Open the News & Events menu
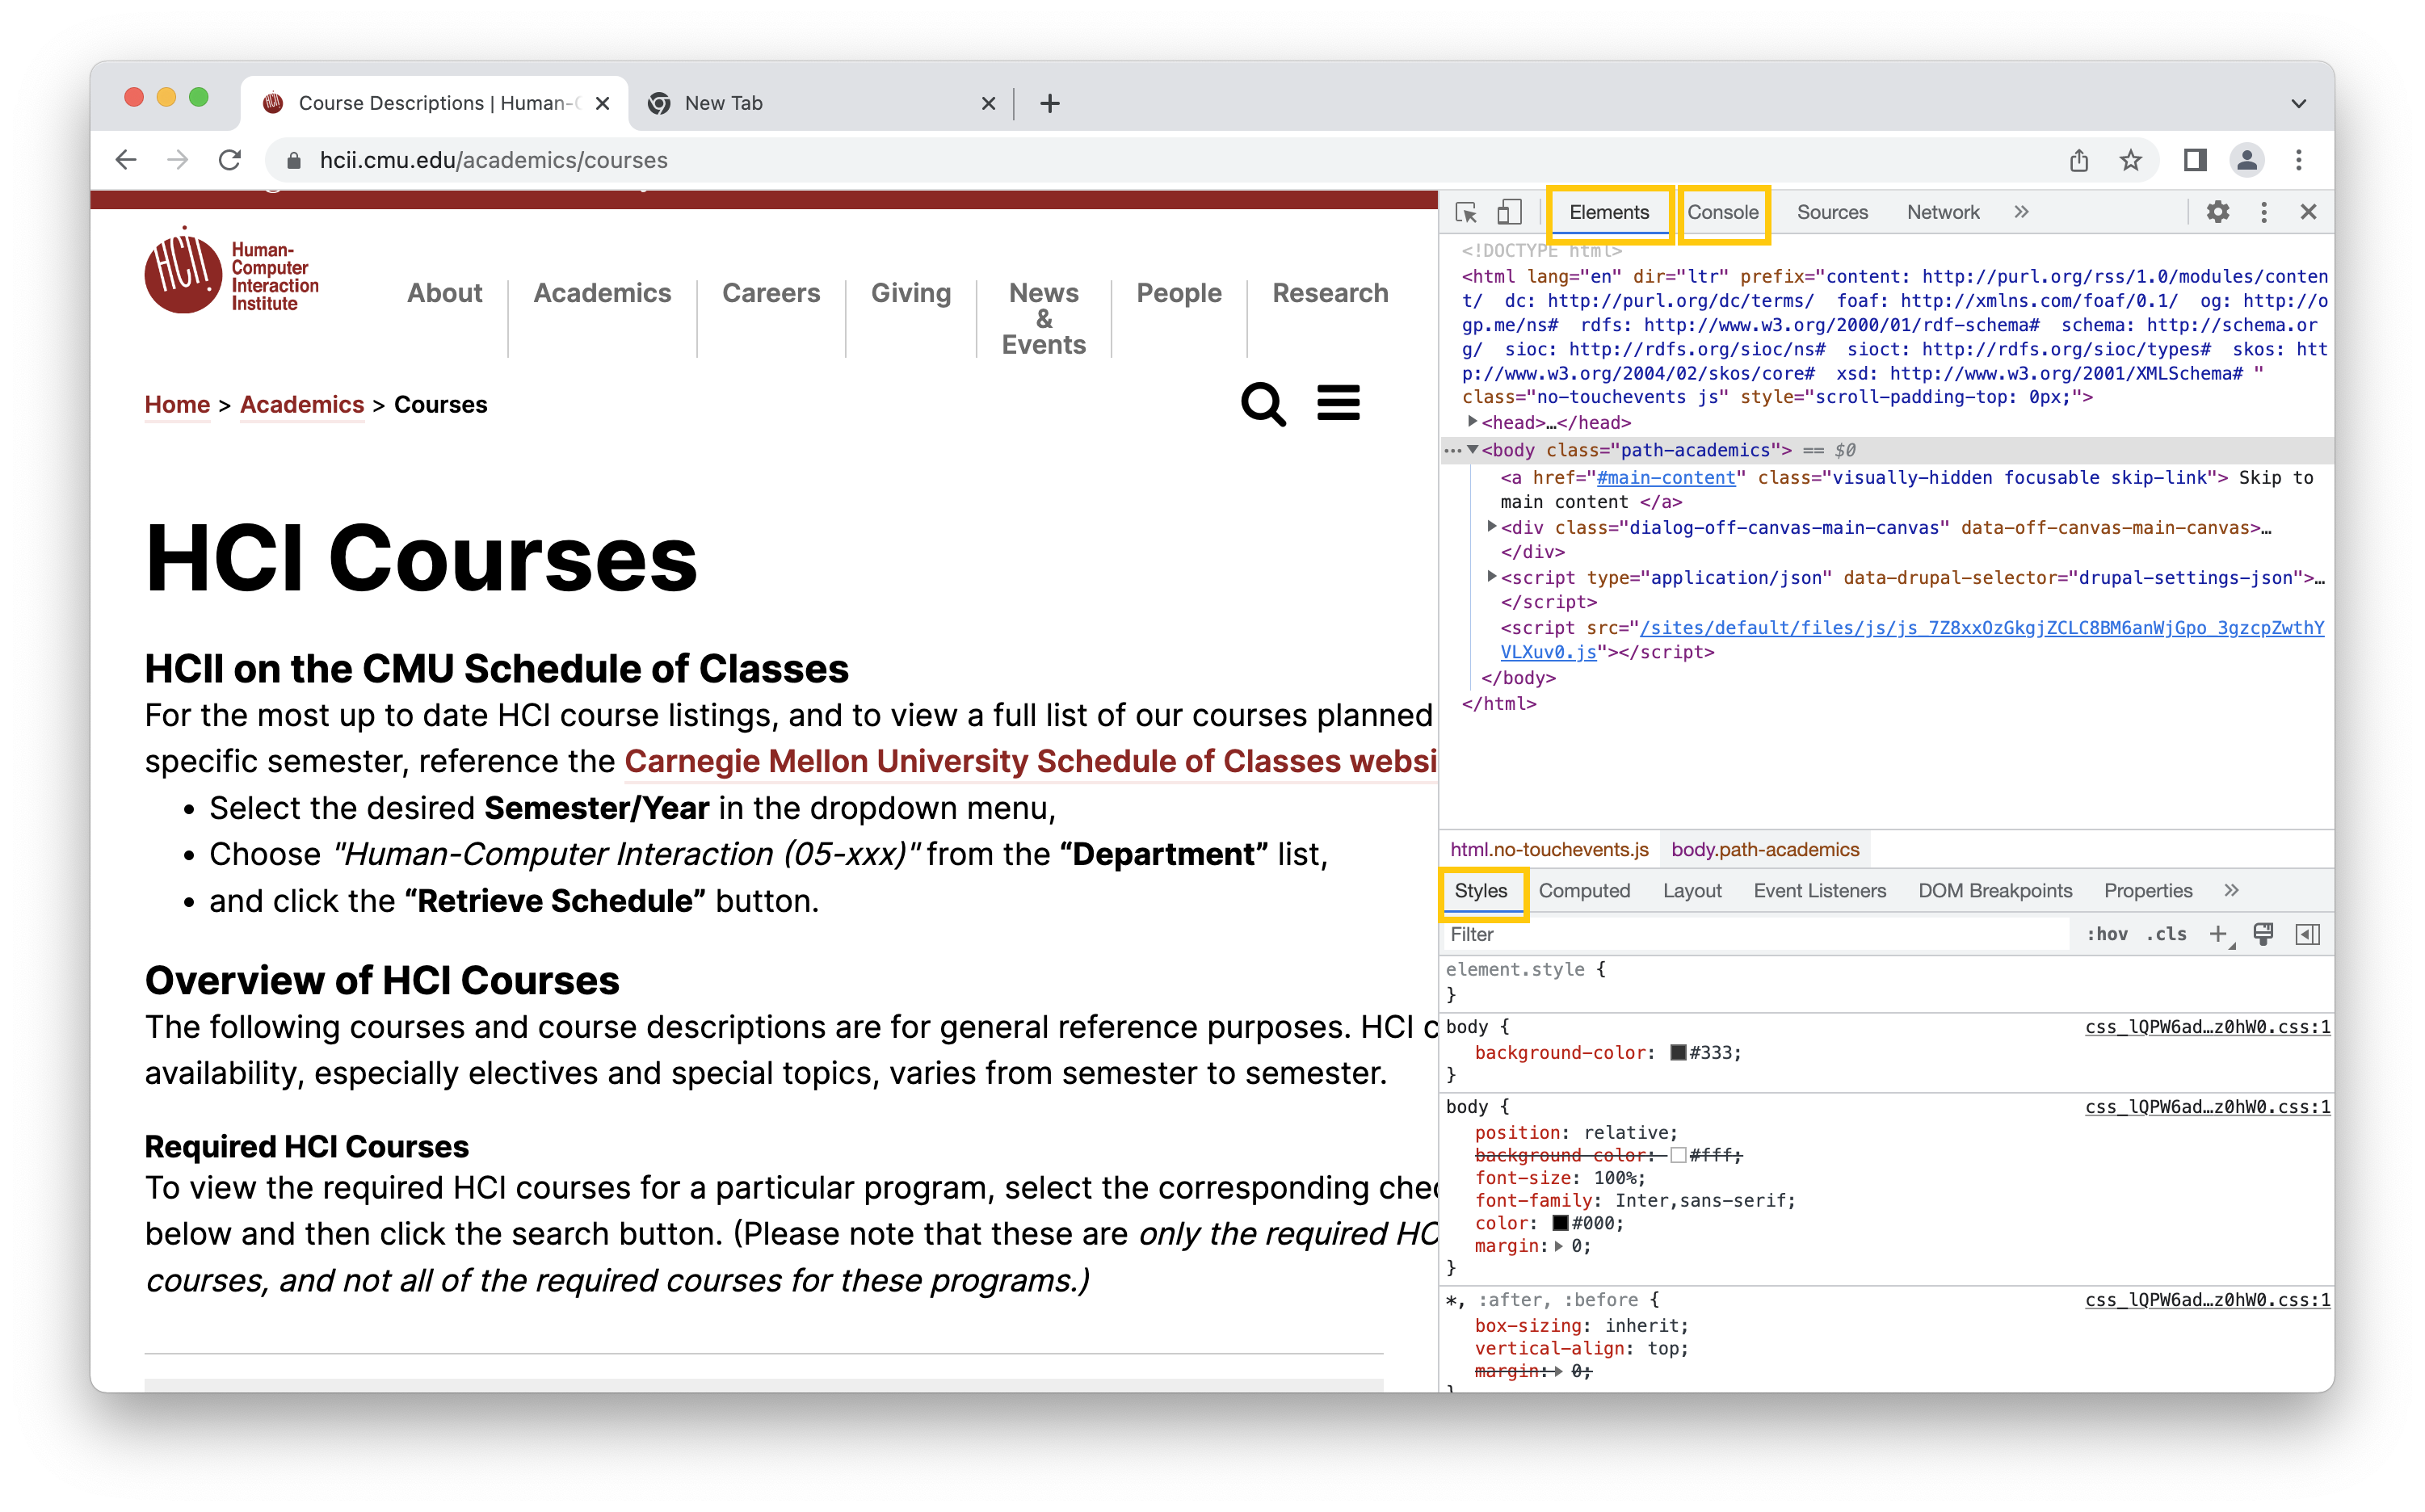Image resolution: width=2425 pixels, height=1512 pixels. (x=1043, y=318)
